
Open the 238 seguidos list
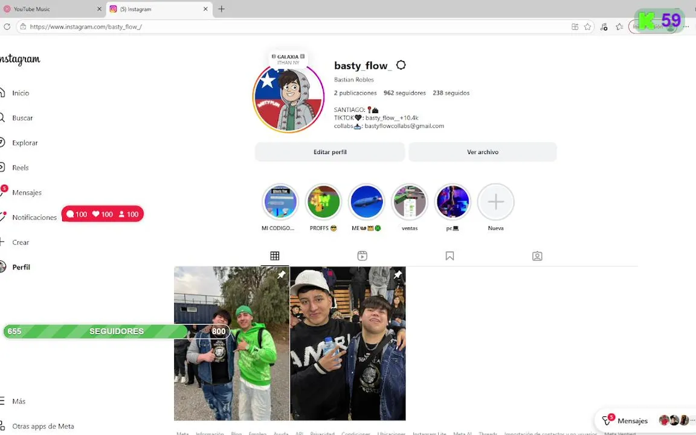coord(451,93)
